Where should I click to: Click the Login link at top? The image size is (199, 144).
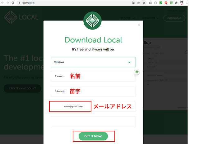182,11
